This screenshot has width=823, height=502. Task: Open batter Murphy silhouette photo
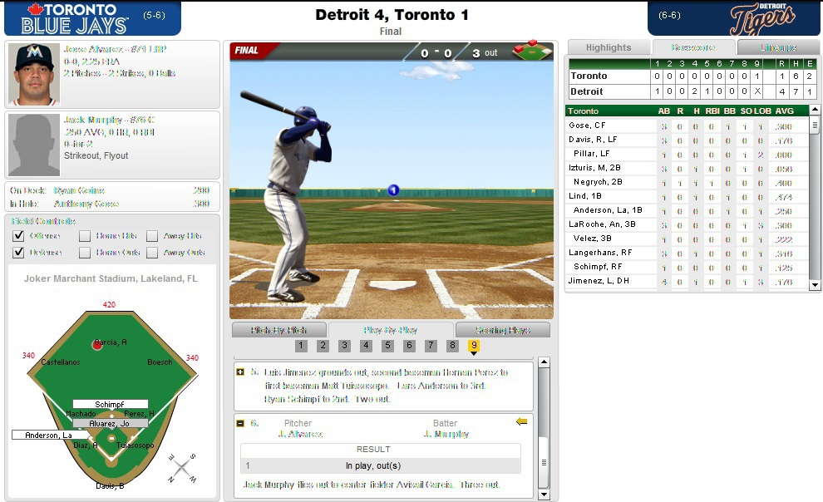point(34,145)
